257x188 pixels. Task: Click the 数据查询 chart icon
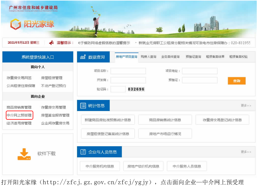point(83,57)
